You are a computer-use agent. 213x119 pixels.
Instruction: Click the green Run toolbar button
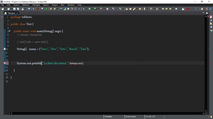click(x=90, y=9)
